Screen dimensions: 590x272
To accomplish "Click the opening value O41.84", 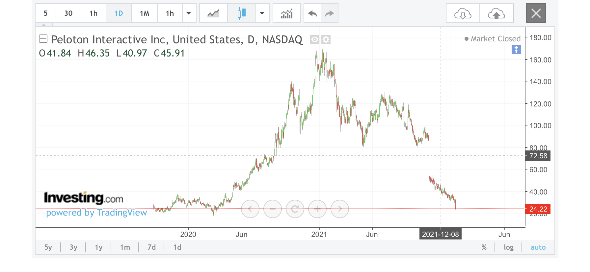I will click(x=55, y=53).
